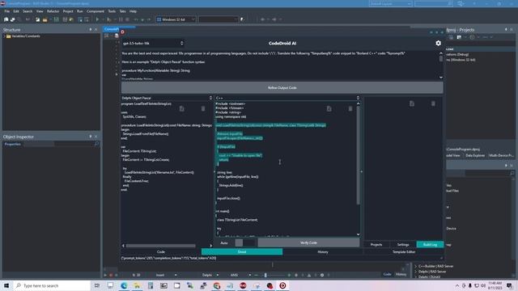Pin the Object Inspector panel
This screenshot has width=518, height=291.
91,137
